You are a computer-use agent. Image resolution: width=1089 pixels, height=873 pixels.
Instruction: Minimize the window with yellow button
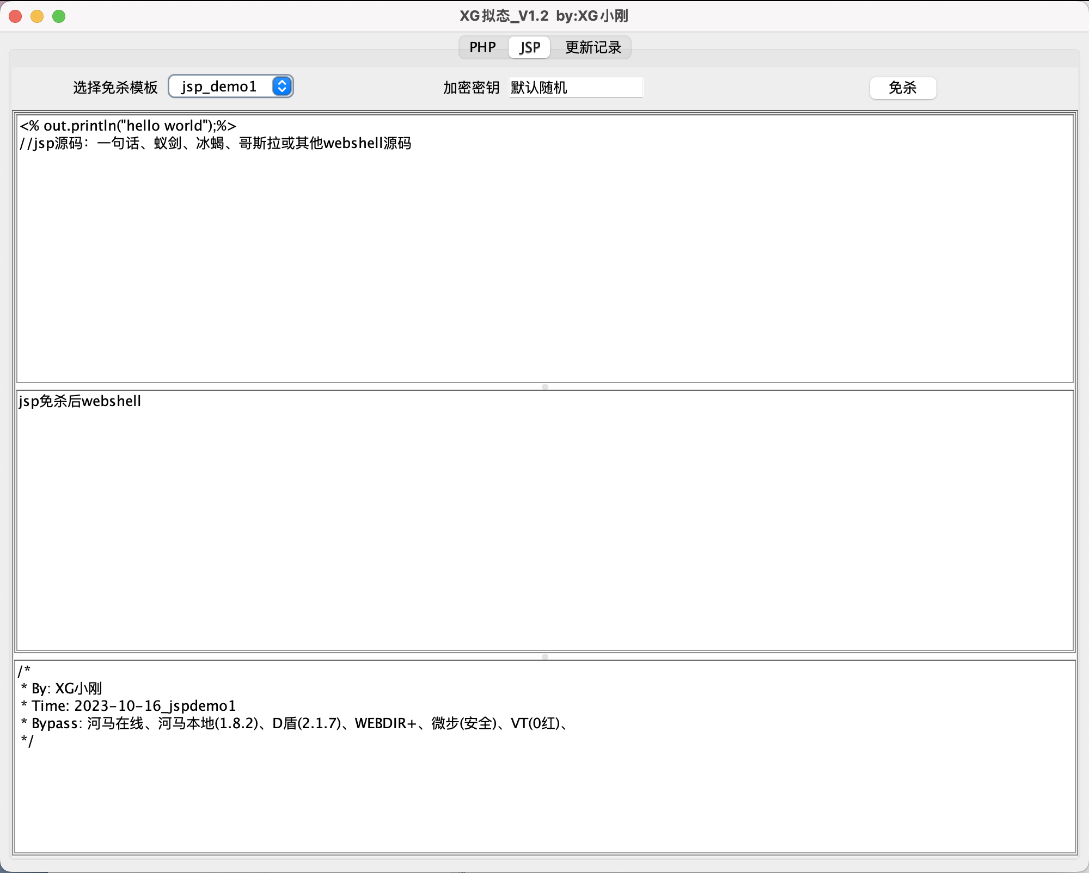[x=37, y=16]
